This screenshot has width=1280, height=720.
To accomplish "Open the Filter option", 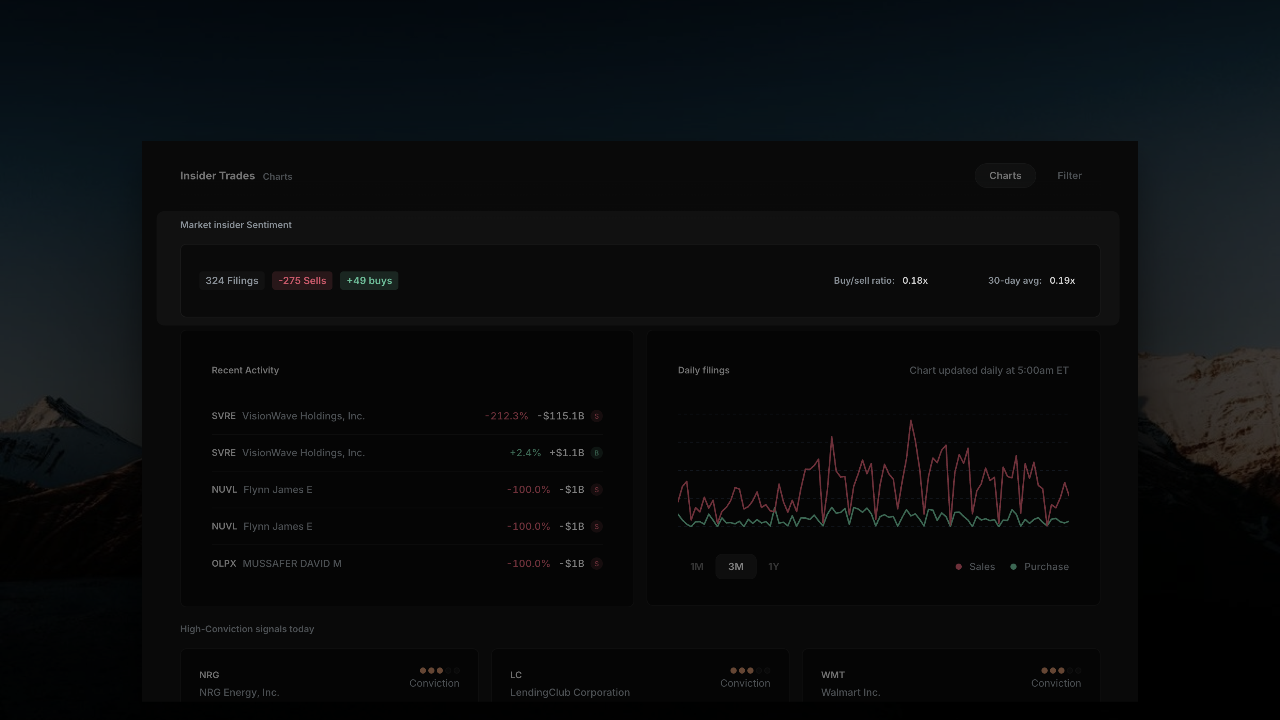I will click(1069, 176).
